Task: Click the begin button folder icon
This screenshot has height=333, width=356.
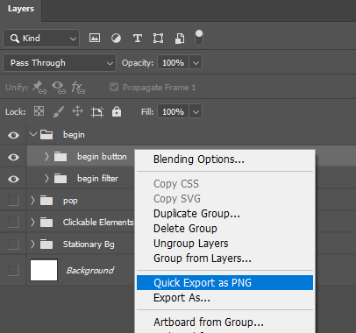Action: coord(61,157)
